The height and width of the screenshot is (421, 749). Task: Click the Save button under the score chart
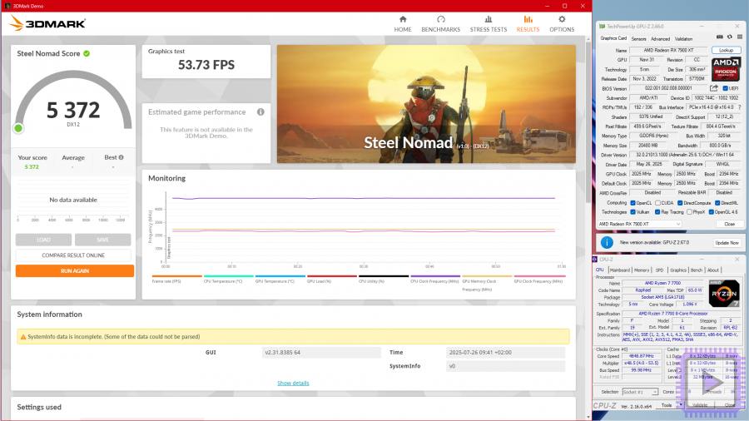102,240
